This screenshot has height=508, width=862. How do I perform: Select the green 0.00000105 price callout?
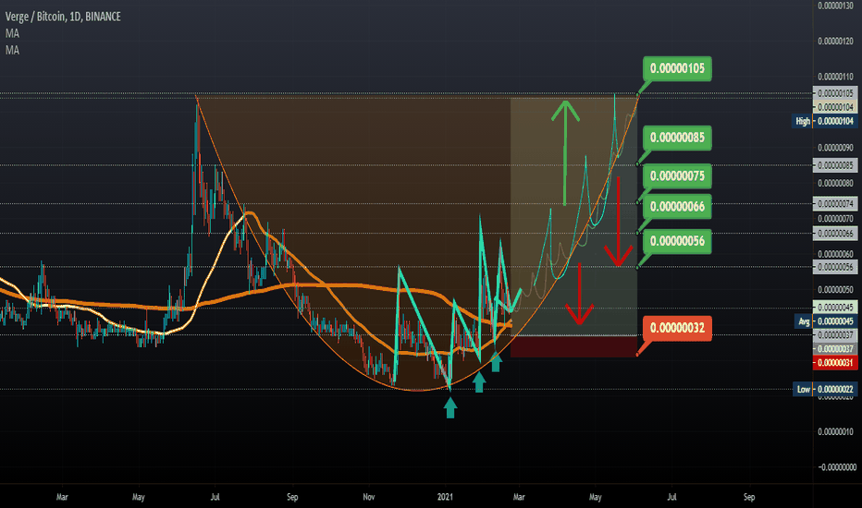pos(677,68)
